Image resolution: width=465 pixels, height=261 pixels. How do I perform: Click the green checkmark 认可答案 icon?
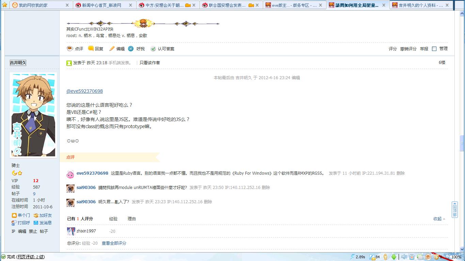[x=153, y=49]
